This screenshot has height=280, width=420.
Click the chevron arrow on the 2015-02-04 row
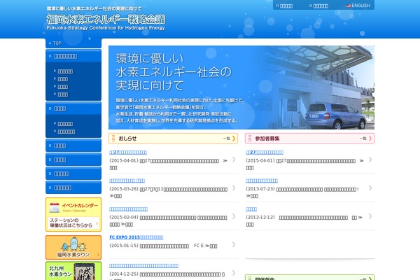[x=234, y=216]
